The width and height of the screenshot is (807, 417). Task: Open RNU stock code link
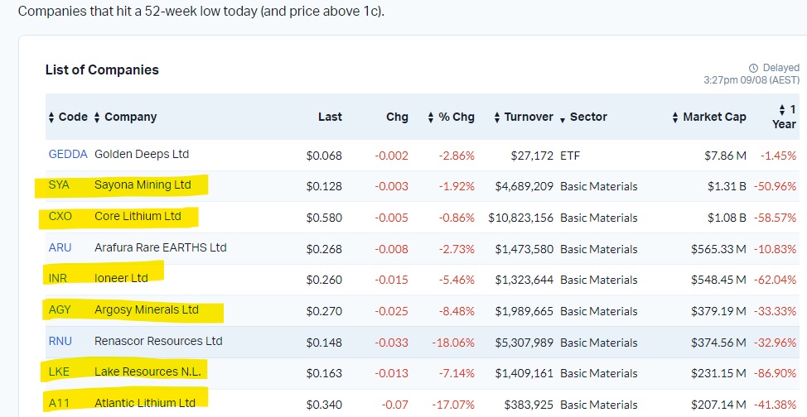[60, 341]
